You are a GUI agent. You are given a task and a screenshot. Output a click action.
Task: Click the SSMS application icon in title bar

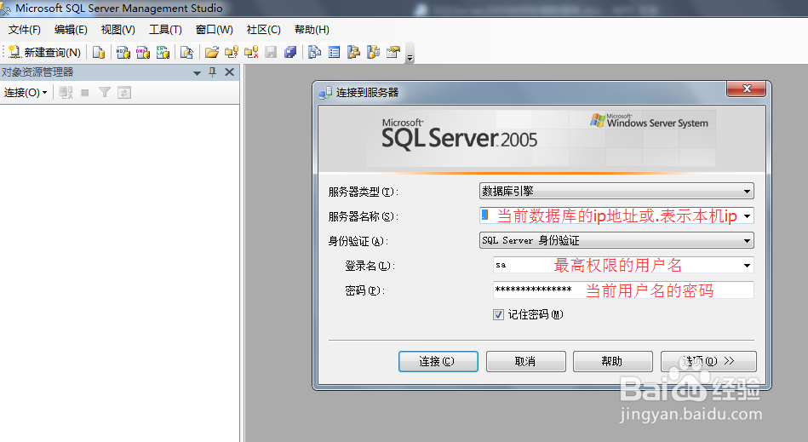[x=6, y=9]
